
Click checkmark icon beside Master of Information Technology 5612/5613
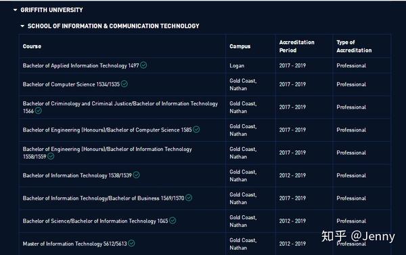[131, 243]
